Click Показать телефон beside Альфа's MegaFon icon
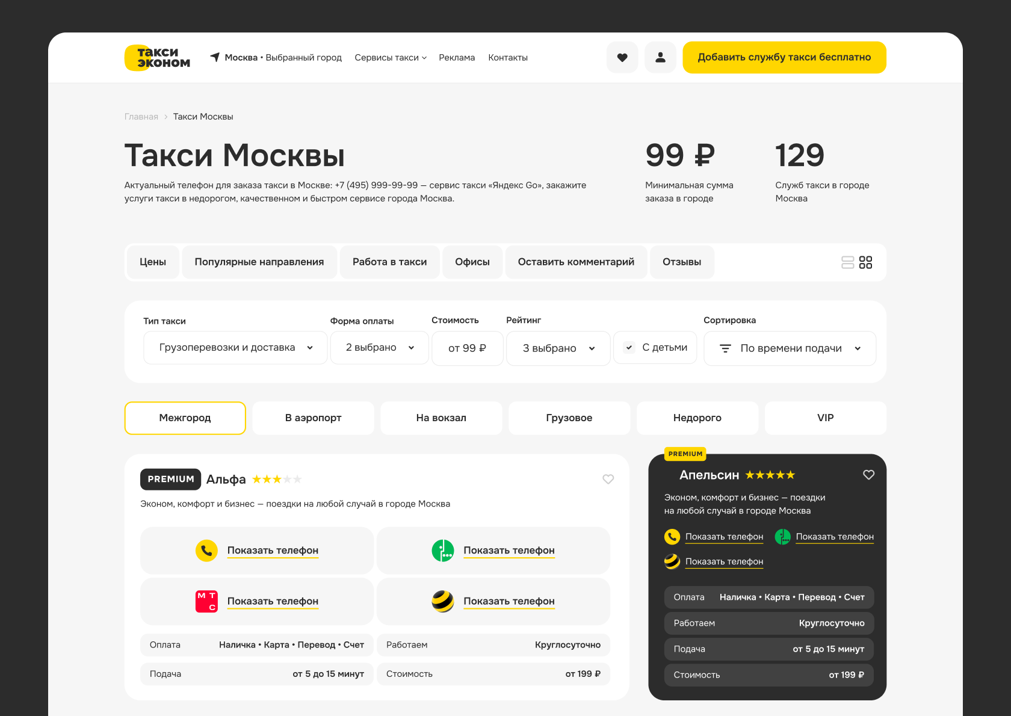The image size is (1011, 716). [x=509, y=551]
